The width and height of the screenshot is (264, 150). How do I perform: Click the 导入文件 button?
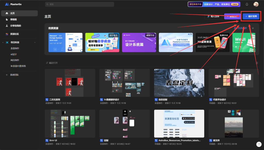coord(213,16)
